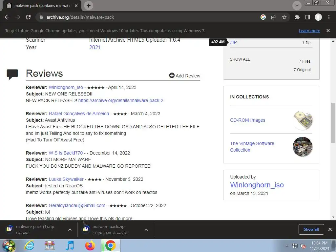Click the 7 Files count
Image resolution: width=336 pixels, height=252 pixels.
pos(305,61)
